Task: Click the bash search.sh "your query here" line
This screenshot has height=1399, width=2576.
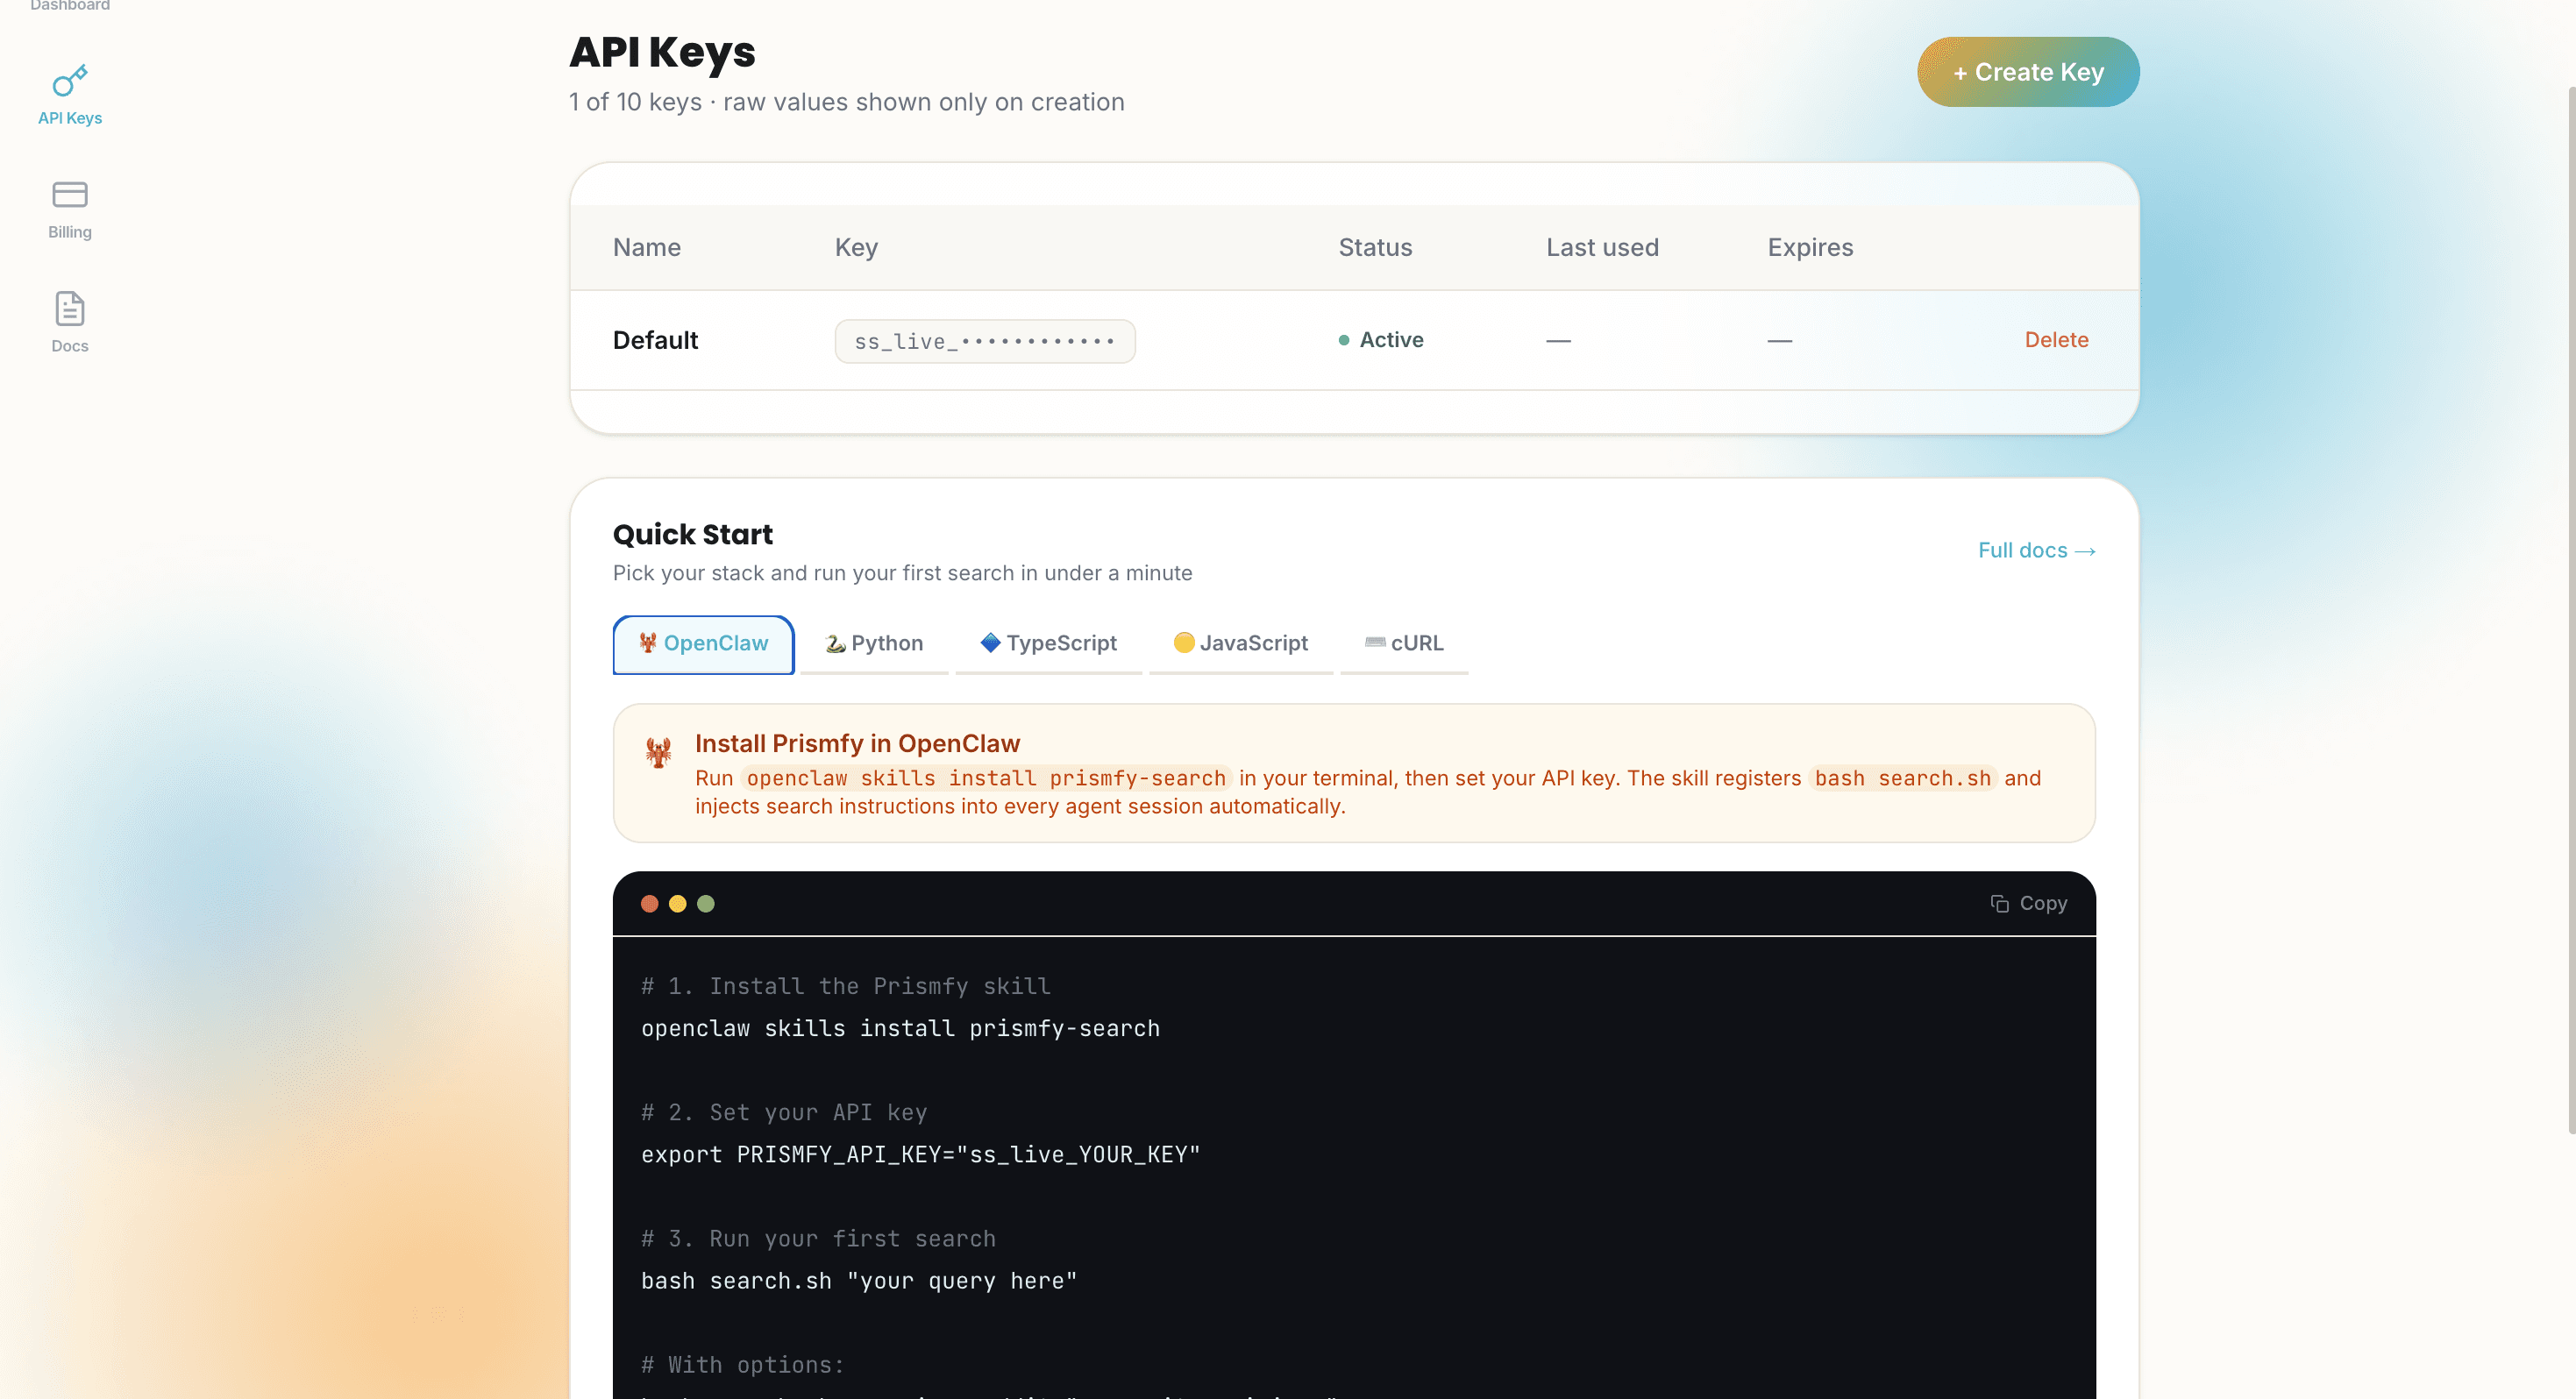Action: (859, 1281)
